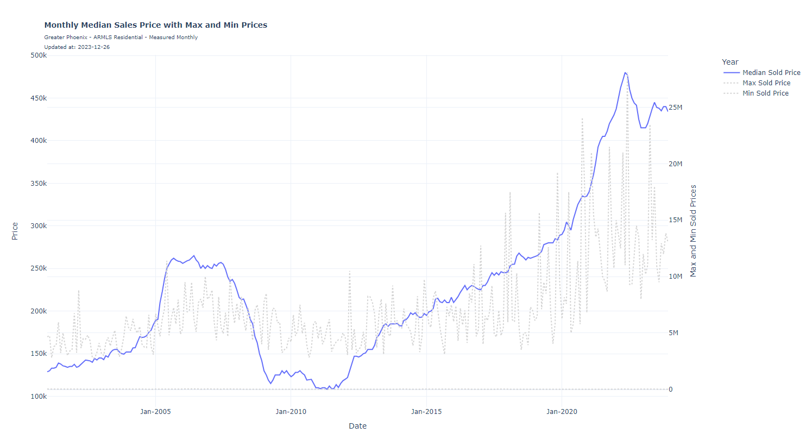Click the Date x-axis title
The width and height of the screenshot is (806, 446).
coord(357,426)
